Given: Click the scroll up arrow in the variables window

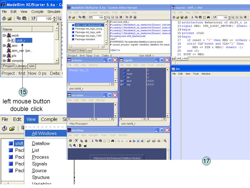Looking at the screenshot, I should 116,104.
